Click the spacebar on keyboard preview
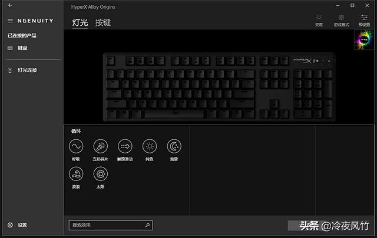Screen dimensions: 377x238 (175, 114)
